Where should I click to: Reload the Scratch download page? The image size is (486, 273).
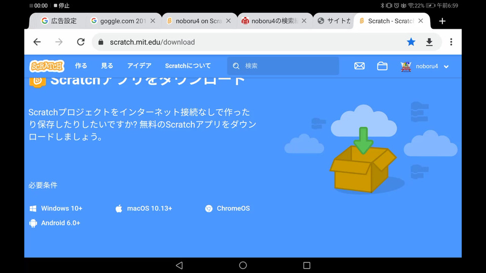click(x=81, y=42)
